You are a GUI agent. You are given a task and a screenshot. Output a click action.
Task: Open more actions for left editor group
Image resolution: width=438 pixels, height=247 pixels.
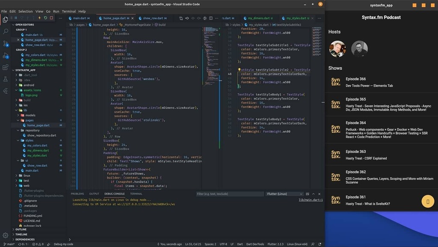click(x=217, y=18)
